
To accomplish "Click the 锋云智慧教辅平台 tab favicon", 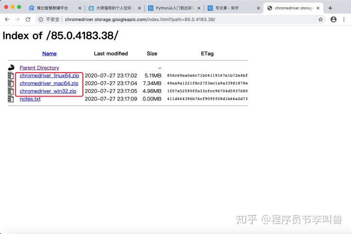I will point(32,8).
